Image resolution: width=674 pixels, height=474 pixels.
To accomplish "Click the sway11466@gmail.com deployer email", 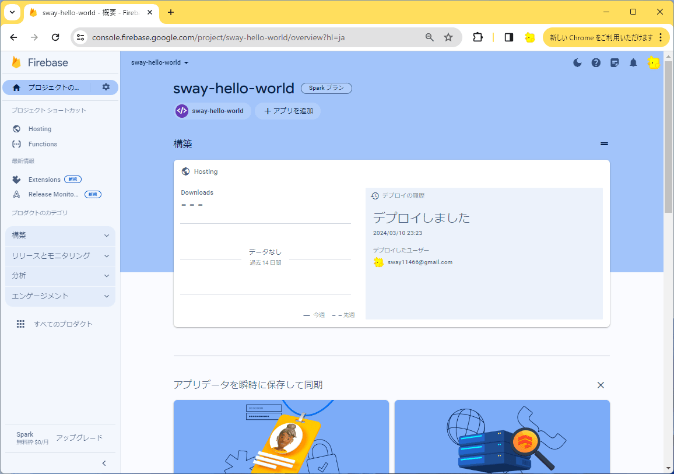I will 420,262.
